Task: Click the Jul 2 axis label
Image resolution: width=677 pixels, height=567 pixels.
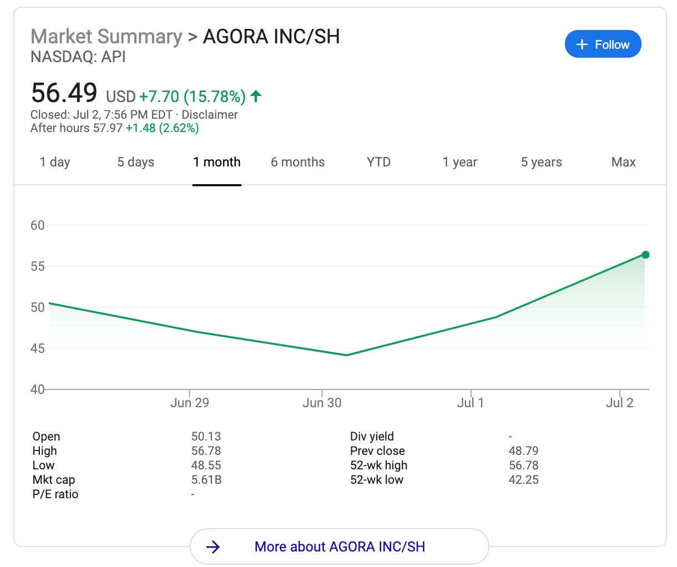Action: [620, 403]
